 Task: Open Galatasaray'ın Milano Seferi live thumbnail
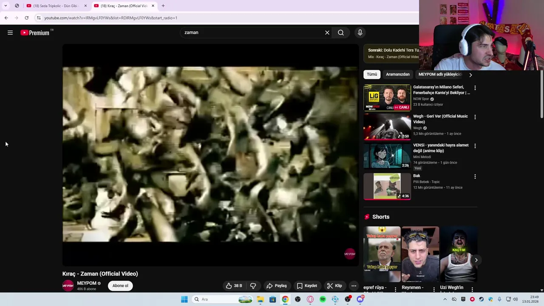(x=387, y=98)
